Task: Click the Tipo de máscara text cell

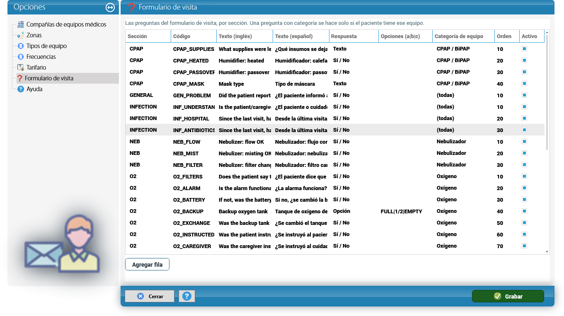Action: (301, 84)
